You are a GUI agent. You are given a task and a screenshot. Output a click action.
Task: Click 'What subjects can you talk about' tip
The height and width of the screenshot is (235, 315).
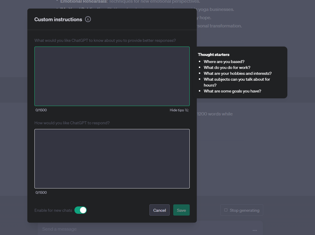point(237,82)
